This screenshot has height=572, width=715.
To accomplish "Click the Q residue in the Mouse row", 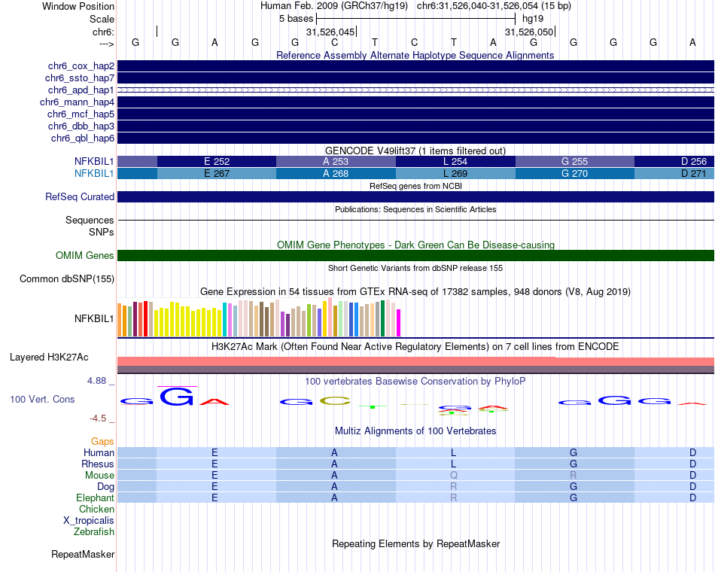I will tap(453, 476).
